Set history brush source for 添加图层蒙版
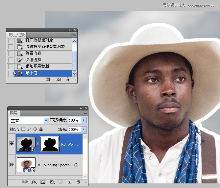The width and height of the screenshot is (220, 188). click(x=11, y=67)
